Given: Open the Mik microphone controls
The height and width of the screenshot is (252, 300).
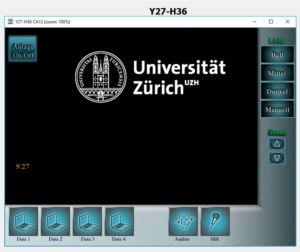Looking at the screenshot, I should tap(215, 221).
